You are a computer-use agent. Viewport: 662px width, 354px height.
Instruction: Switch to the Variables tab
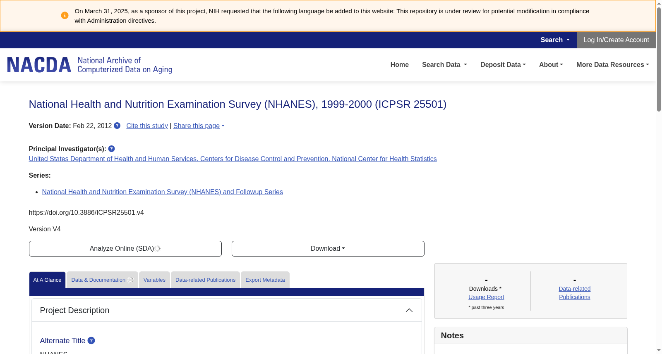[154, 280]
